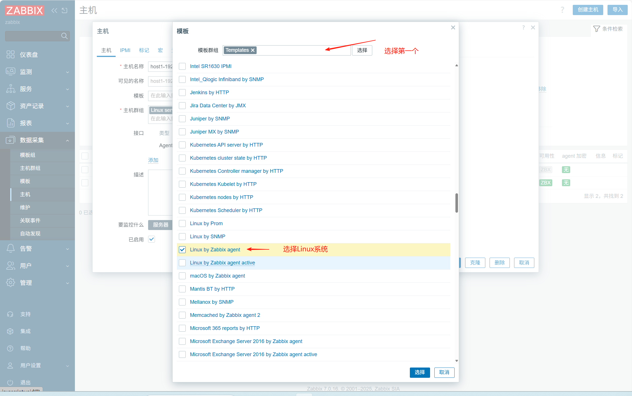This screenshot has height=396, width=632.
Task: Expand the 告警 menu chevron
Action: coord(68,249)
